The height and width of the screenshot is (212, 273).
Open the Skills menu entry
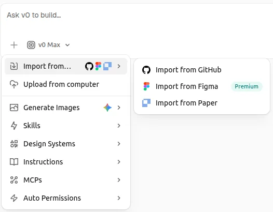click(x=66, y=126)
